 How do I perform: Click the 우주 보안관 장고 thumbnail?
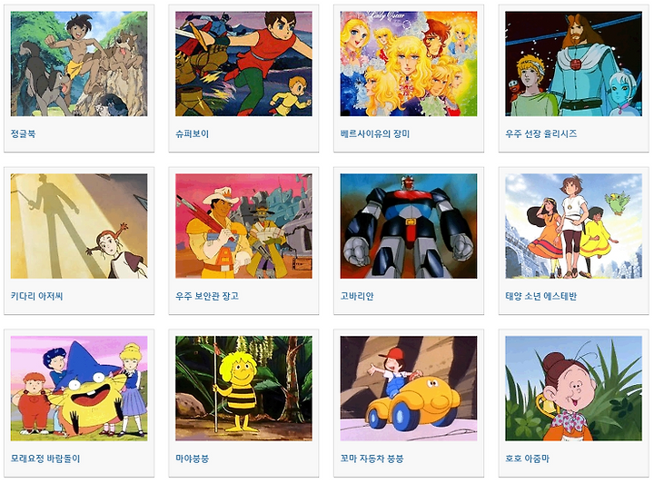(243, 226)
